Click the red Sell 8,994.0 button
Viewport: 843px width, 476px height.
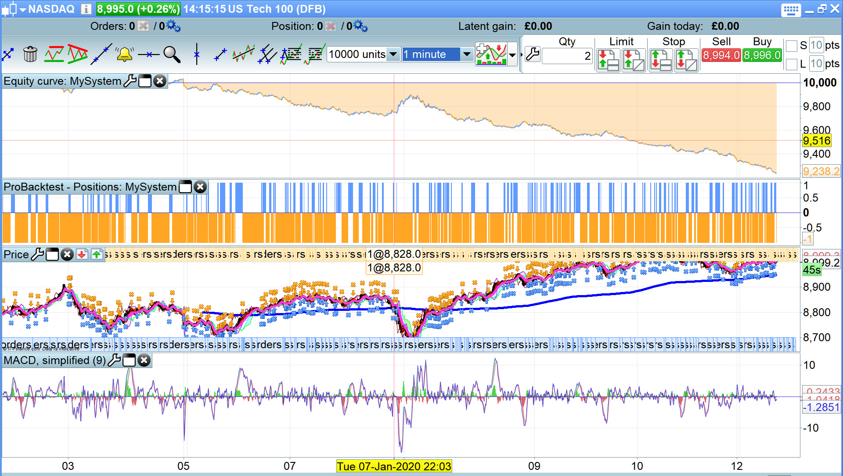click(x=721, y=55)
